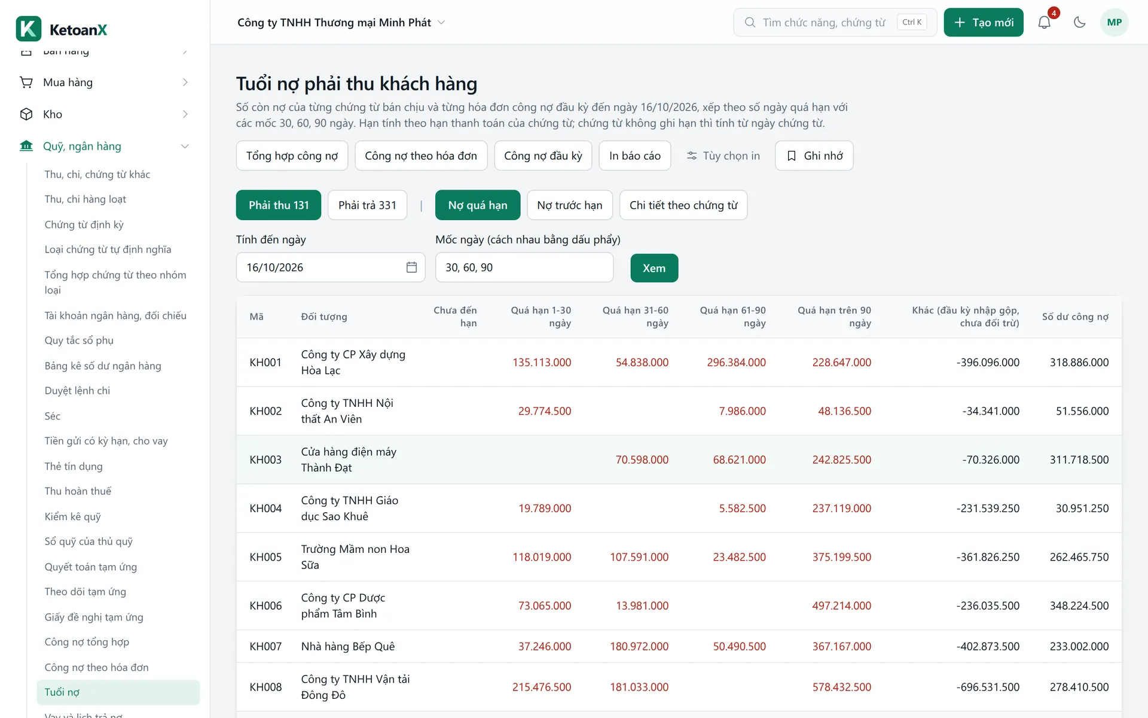Open Công nợ tổng hợp sidebar item
Screen dimensions: 1148x718
point(118,642)
